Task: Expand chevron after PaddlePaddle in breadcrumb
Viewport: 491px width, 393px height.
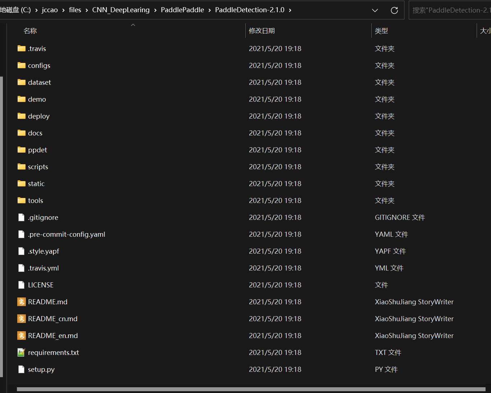Action: (209, 10)
